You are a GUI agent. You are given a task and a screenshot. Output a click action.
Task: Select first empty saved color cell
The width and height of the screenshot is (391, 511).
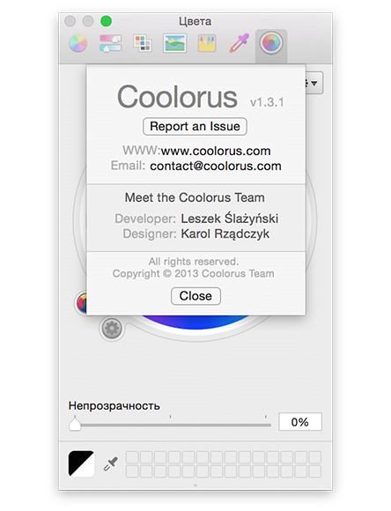click(132, 457)
